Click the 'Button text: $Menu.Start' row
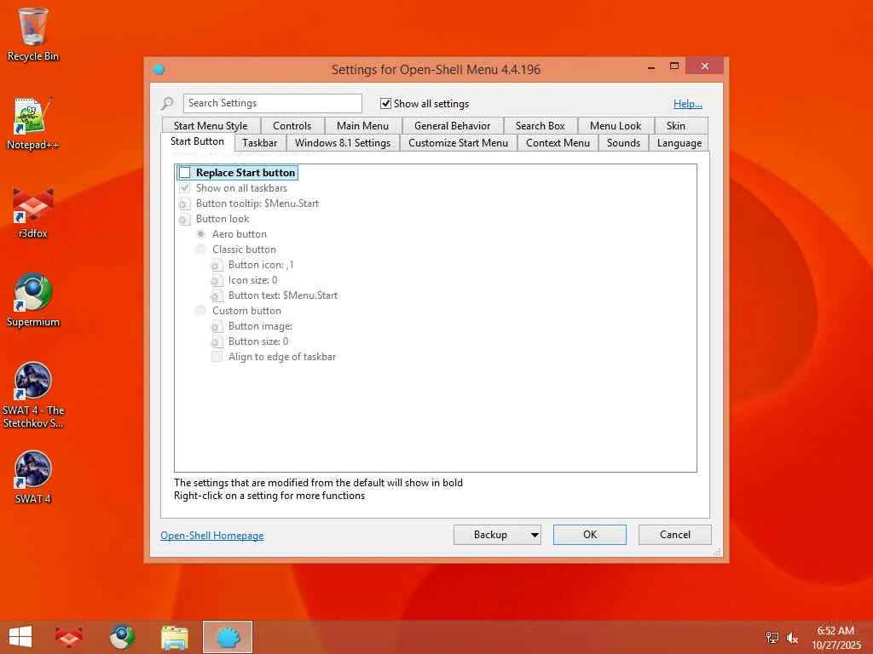The image size is (873, 654). pyautogui.click(x=274, y=295)
